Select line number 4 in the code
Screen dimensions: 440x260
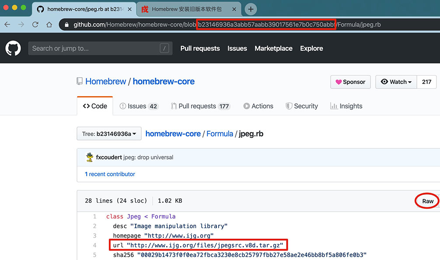94,245
